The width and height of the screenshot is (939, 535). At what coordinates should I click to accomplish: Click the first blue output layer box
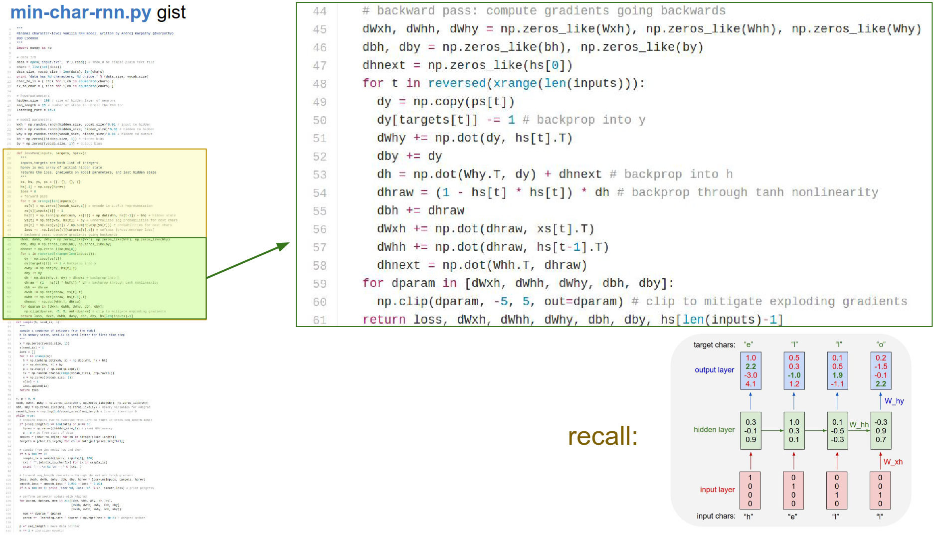751,371
